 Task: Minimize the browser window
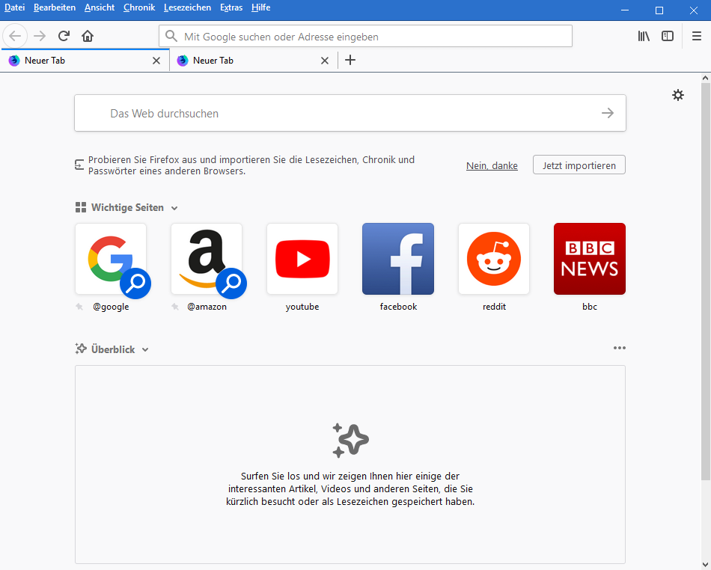625,10
